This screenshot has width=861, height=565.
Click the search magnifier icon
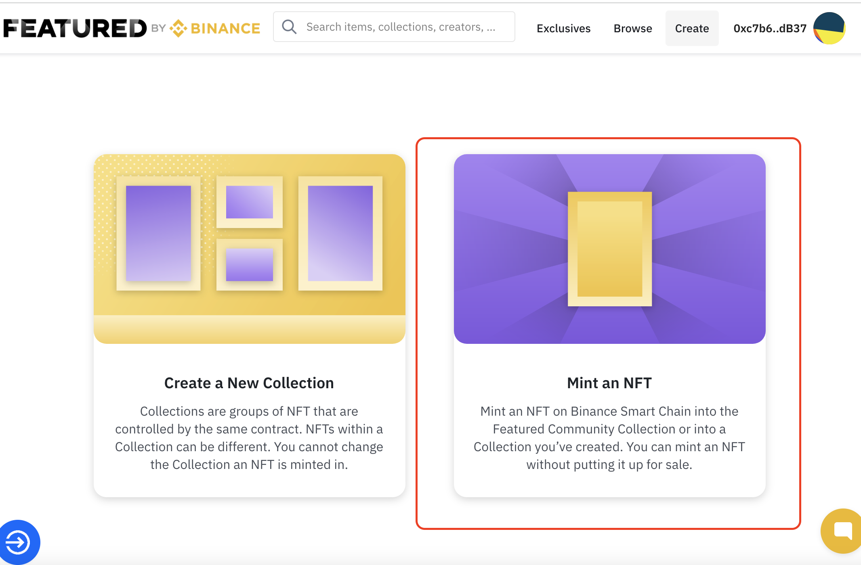[289, 27]
